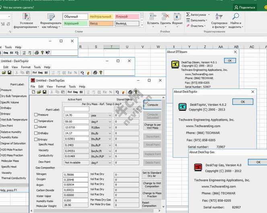The height and width of the screenshot is (213, 267).
Task: Click the Ref button in DeskTopGas toolbar
Action: coord(70,92)
